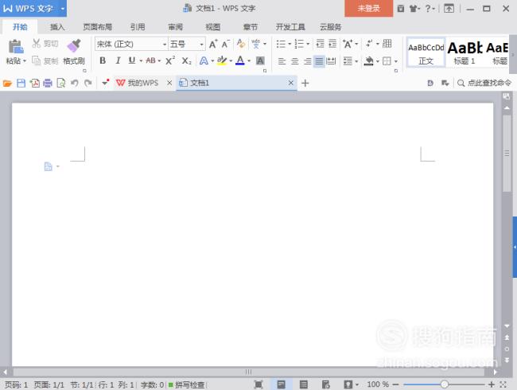Expand font color options arrow
517x390 pixels.
tap(249, 60)
